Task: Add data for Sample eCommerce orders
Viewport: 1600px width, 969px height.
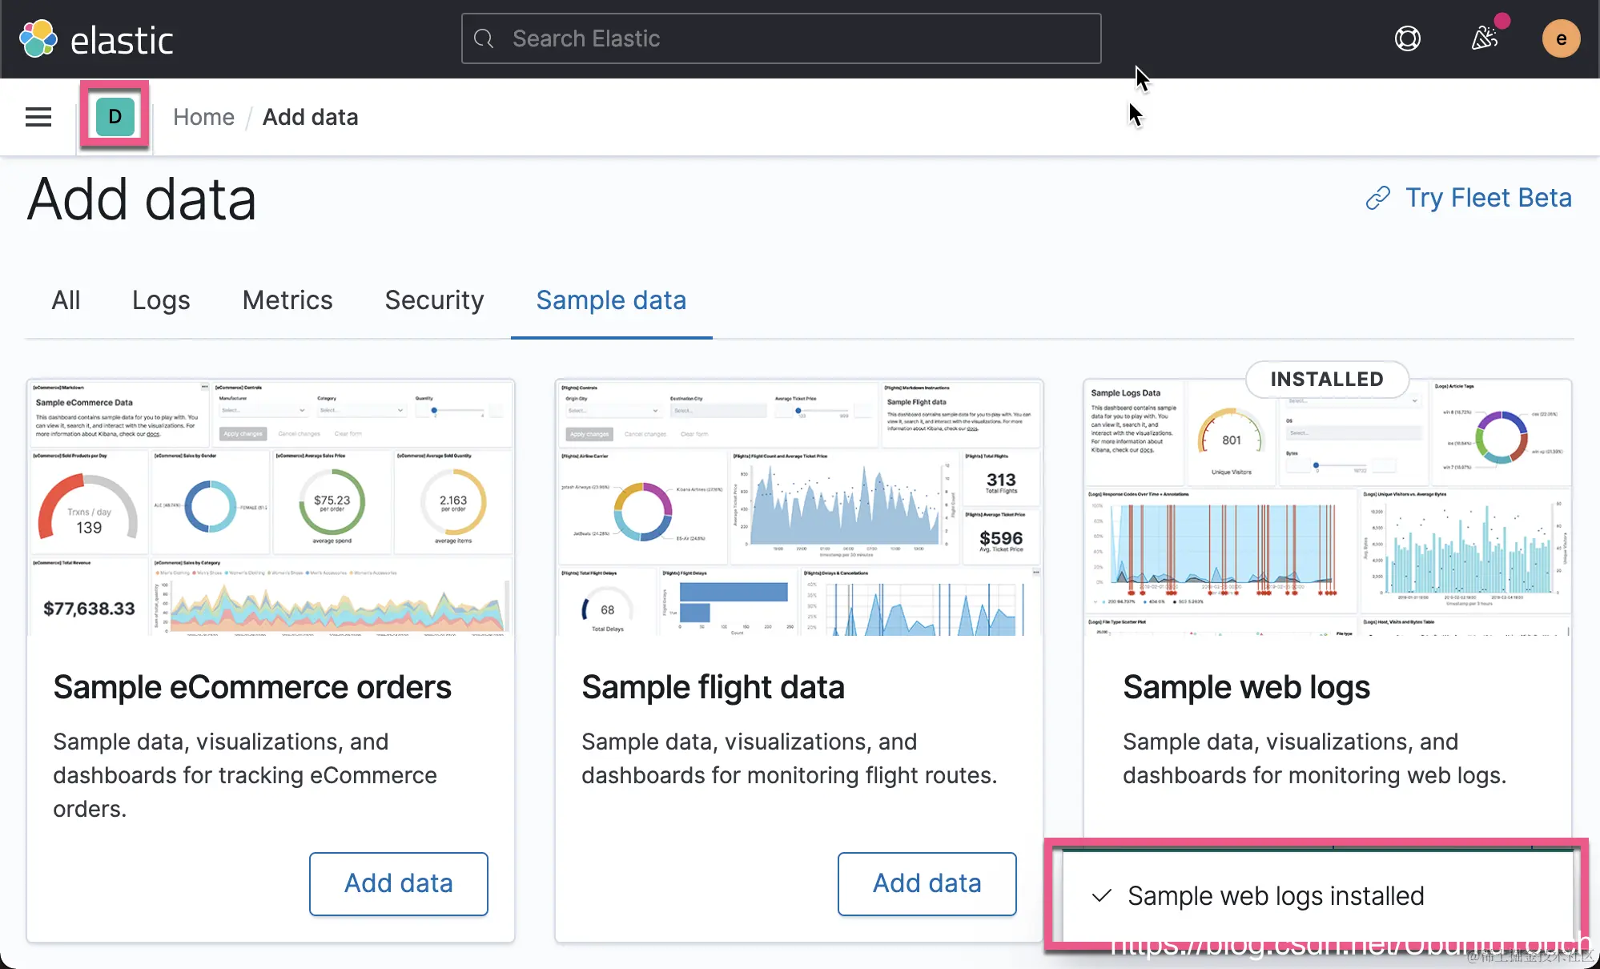Action: pyautogui.click(x=398, y=883)
